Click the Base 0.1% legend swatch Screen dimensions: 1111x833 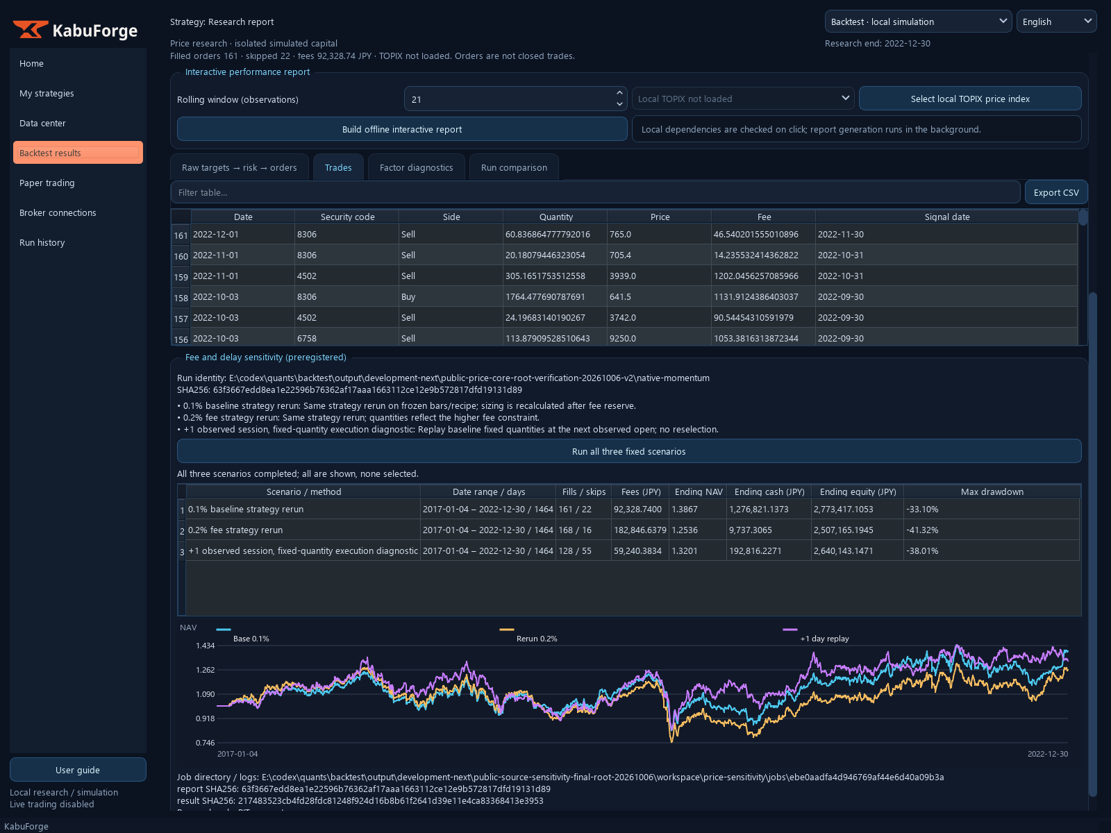pyautogui.click(x=224, y=630)
